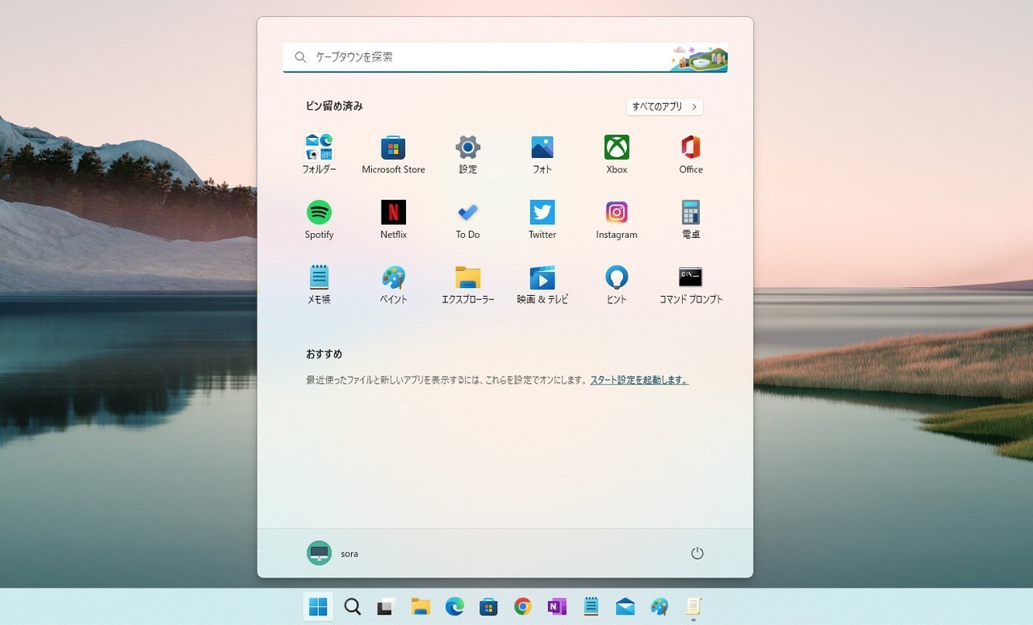This screenshot has height=625, width=1033.
Task: Launch Microsoft Store from pinned apps
Action: [x=393, y=154]
